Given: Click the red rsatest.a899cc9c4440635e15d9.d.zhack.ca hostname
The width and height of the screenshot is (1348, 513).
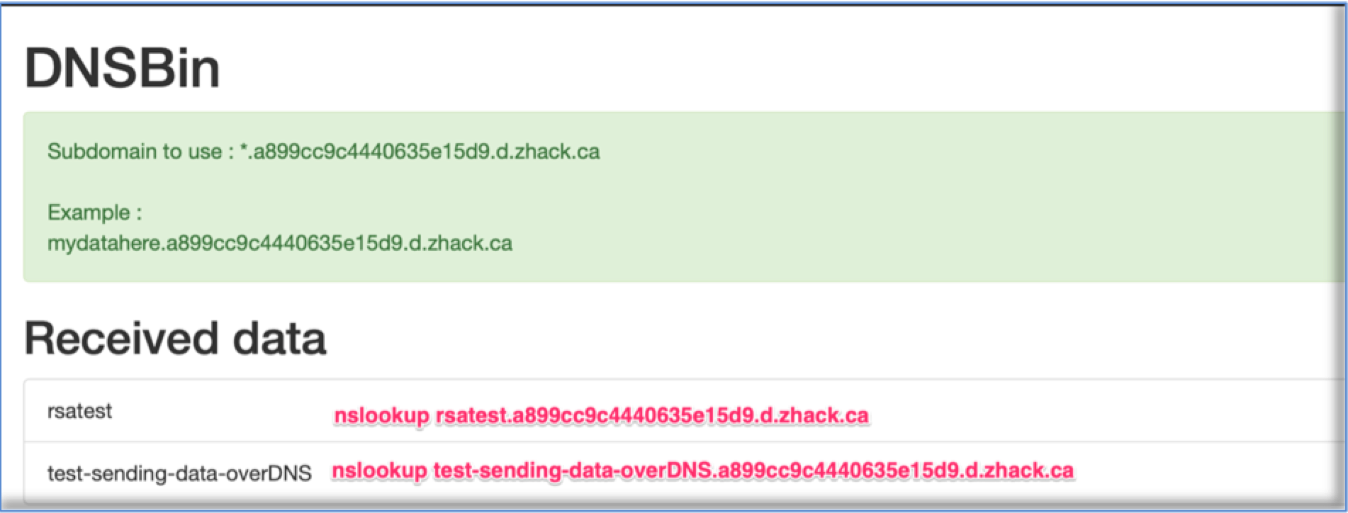Looking at the screenshot, I should (x=652, y=415).
